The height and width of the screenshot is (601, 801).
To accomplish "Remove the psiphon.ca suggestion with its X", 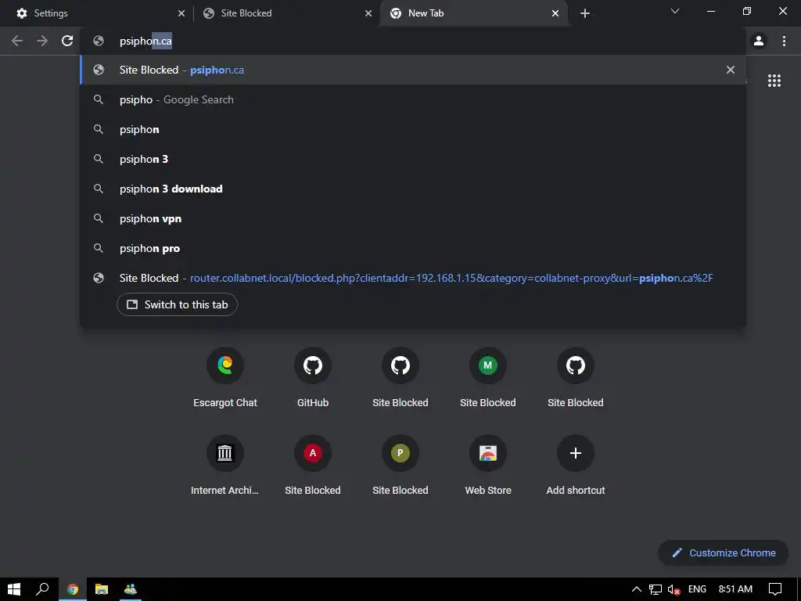I will (x=731, y=70).
